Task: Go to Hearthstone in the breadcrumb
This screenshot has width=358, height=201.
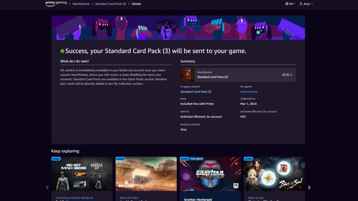Action: click(80, 4)
